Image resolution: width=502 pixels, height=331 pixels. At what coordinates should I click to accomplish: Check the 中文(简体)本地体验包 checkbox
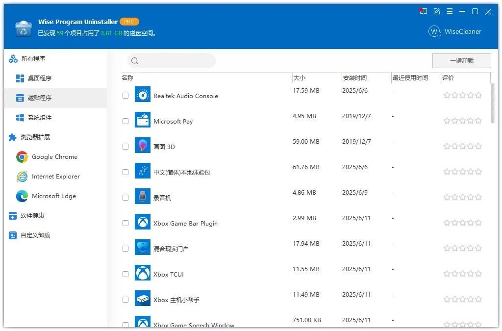(125, 172)
